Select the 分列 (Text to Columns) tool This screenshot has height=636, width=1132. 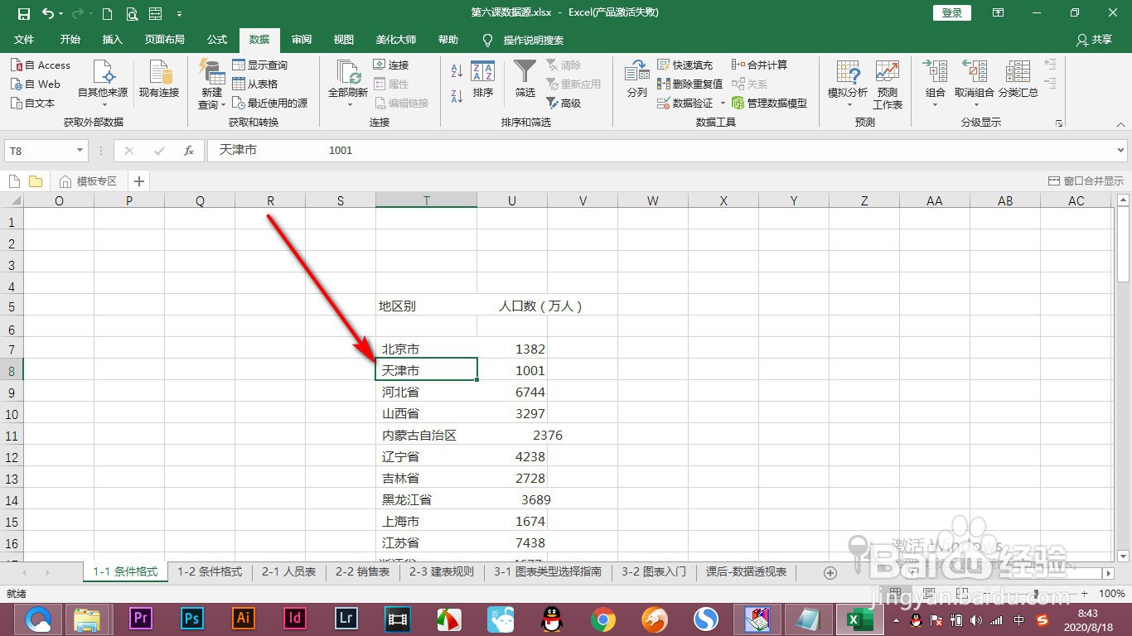pyautogui.click(x=636, y=79)
